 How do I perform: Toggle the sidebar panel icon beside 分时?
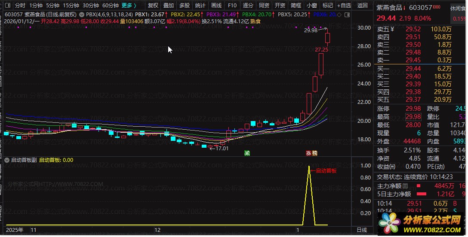point(8,5)
